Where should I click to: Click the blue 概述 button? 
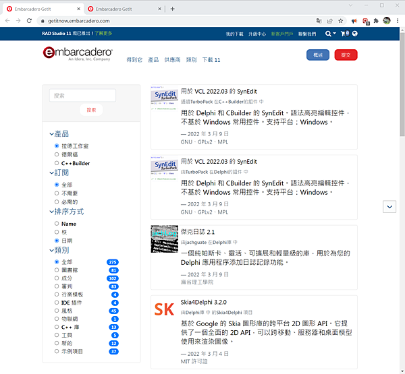tap(318, 55)
